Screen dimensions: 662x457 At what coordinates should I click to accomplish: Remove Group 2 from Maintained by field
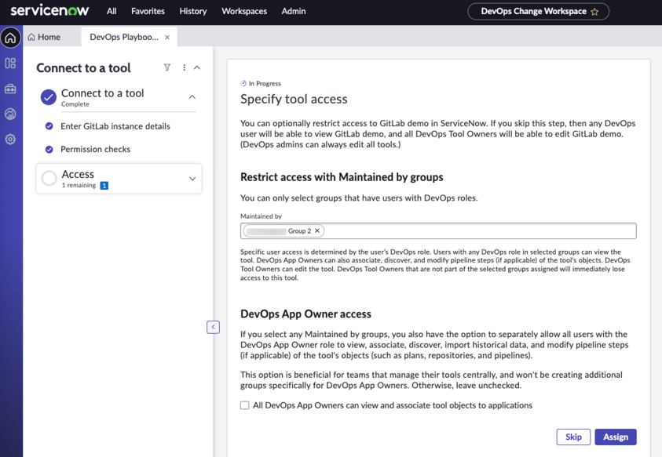click(x=317, y=230)
